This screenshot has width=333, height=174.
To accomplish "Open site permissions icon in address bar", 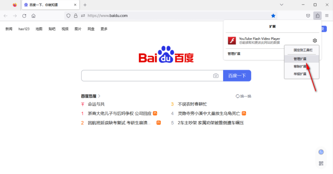I will pos(83,16).
